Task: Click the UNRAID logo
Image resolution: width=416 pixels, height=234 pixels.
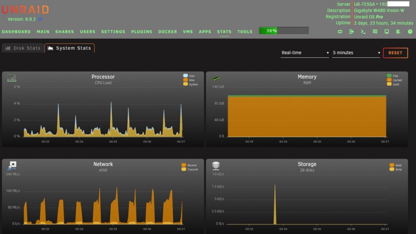Action: (25, 10)
